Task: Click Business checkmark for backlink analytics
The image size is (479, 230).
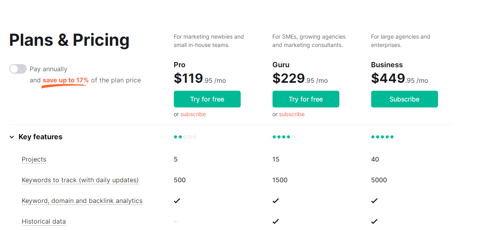Action: click(x=374, y=201)
